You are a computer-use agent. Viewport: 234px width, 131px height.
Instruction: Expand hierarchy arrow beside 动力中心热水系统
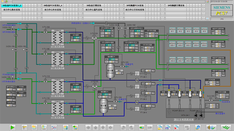pos(39,10)
